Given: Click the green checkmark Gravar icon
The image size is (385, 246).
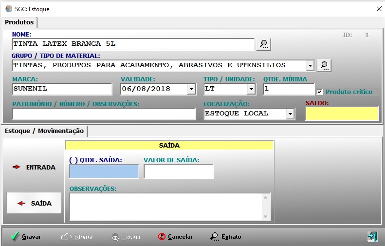Looking at the screenshot, I should 15,237.
